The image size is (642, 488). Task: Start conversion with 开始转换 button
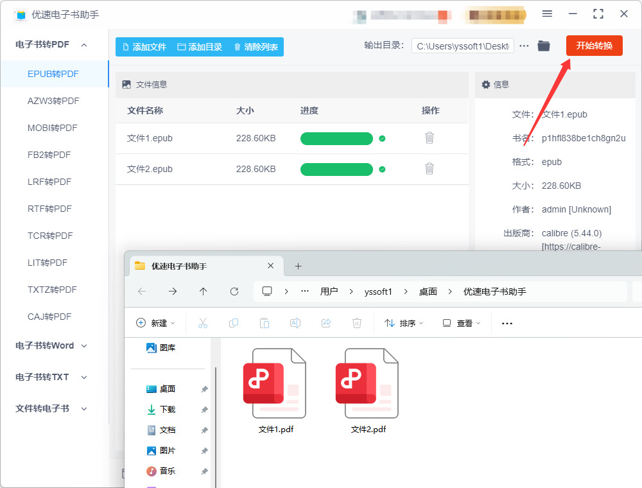point(594,46)
